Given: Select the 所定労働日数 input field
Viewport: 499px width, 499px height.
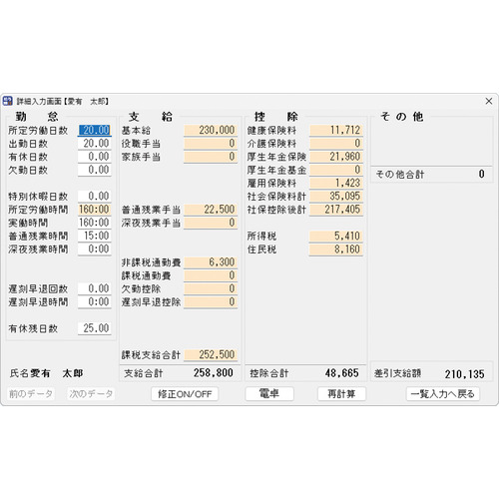Looking at the screenshot, I should pos(95,130).
